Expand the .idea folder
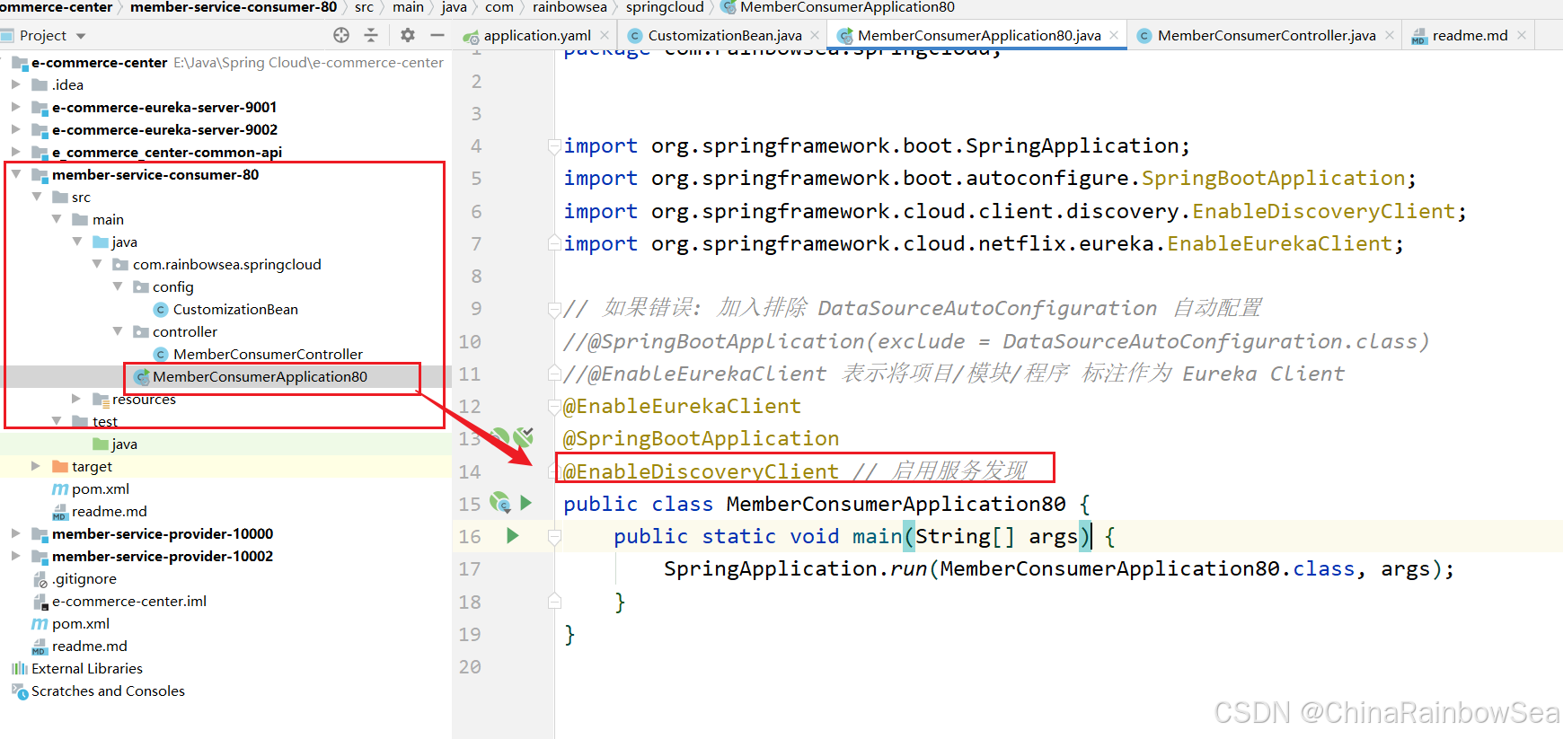The height and width of the screenshot is (739, 1563). [15, 84]
